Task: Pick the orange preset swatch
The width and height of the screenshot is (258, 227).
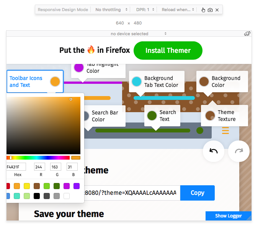Action: point(17,186)
